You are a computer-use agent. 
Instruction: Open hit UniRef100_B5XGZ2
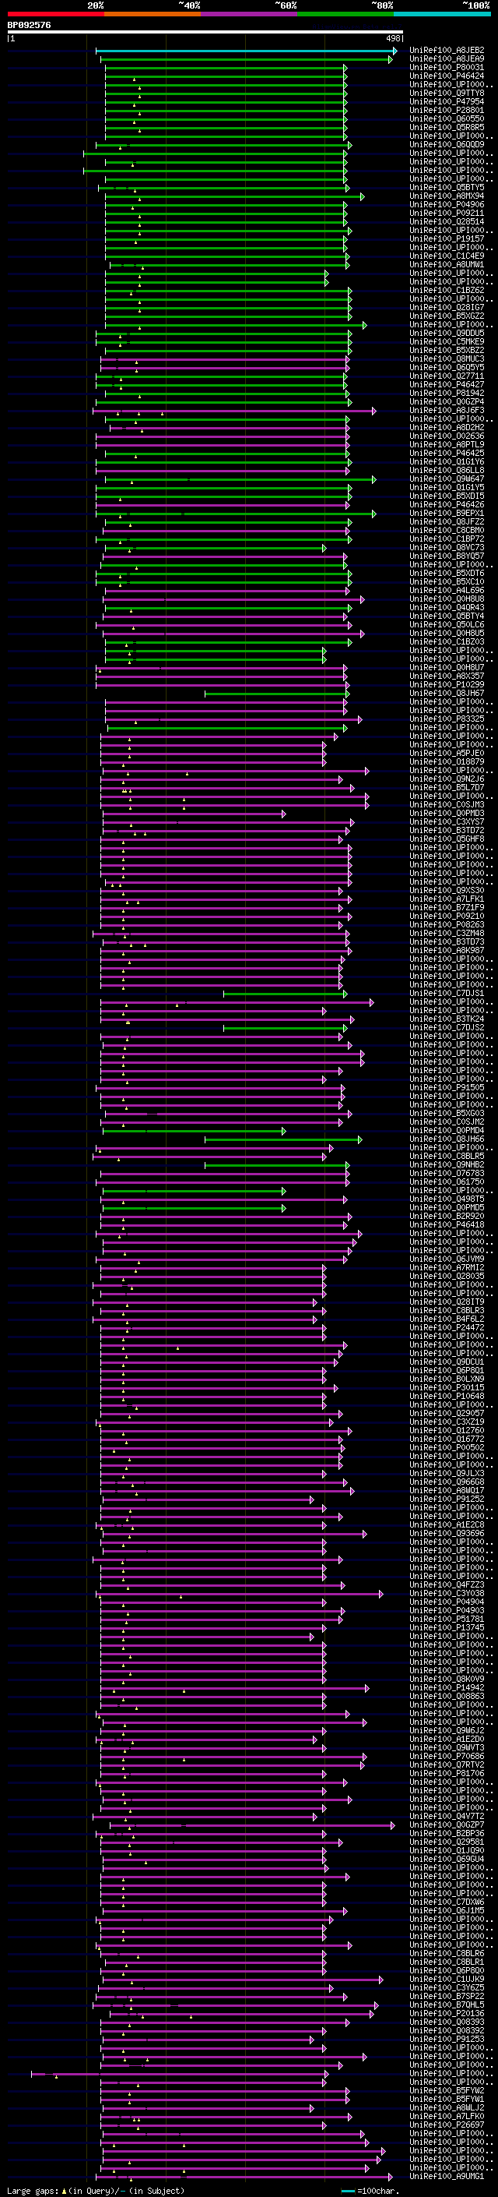(447, 316)
